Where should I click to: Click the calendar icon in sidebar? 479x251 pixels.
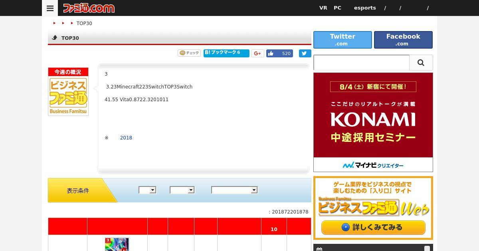point(319,249)
